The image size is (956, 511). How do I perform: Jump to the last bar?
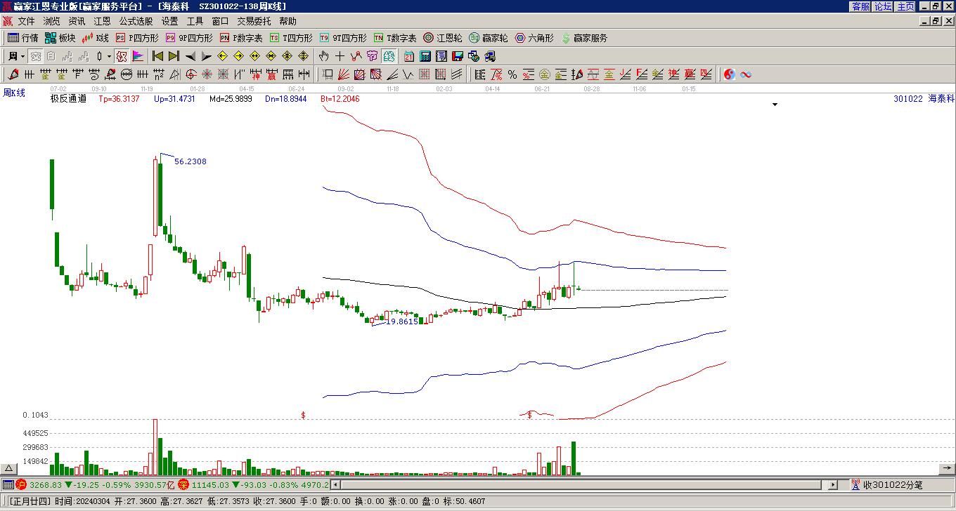(x=173, y=56)
